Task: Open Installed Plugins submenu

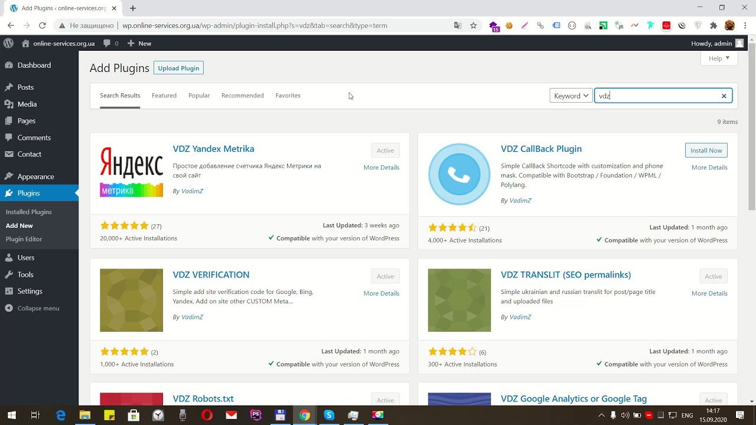Action: coord(29,212)
